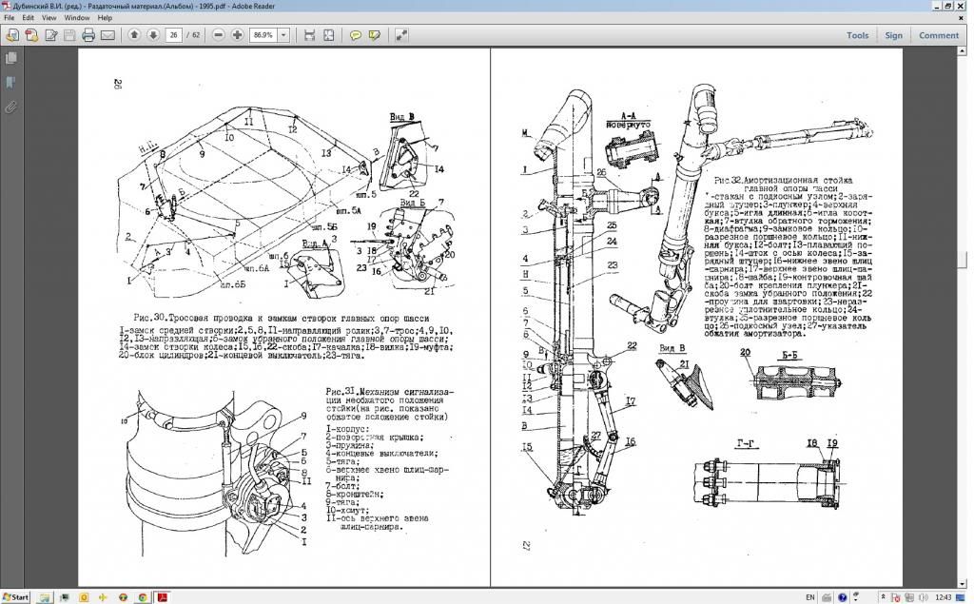
Task: Open the attachments paperclip panel
Action: 11,107
